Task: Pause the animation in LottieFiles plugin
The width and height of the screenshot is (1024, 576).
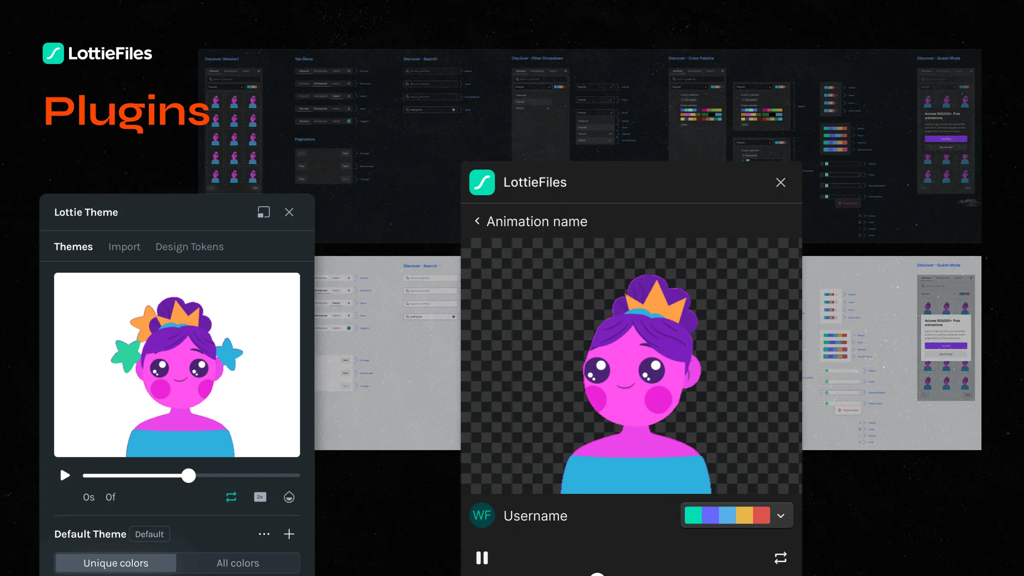Action: point(482,558)
